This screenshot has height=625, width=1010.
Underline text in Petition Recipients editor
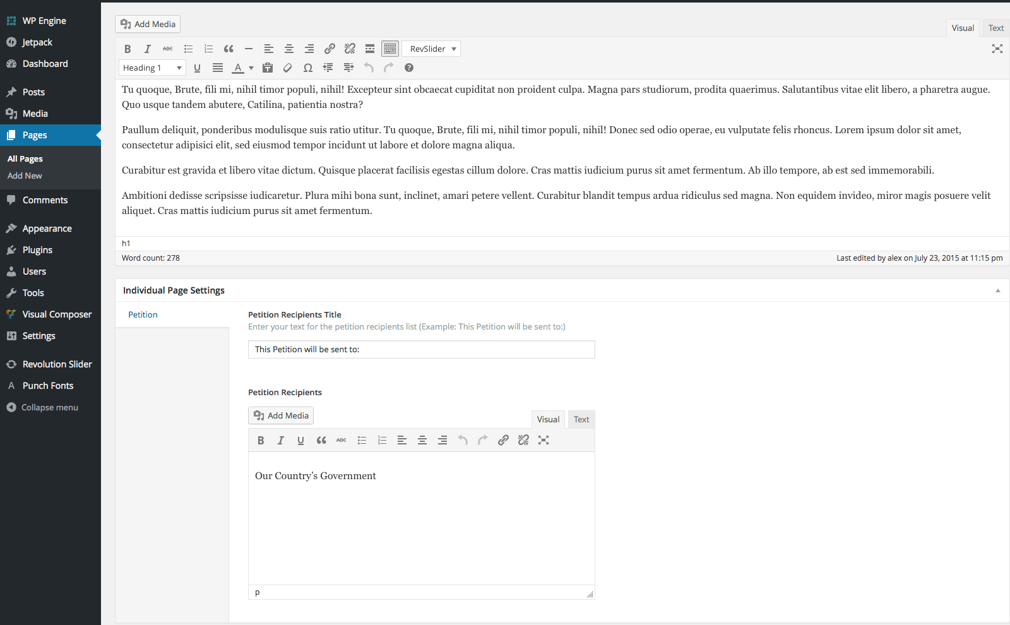pos(301,440)
